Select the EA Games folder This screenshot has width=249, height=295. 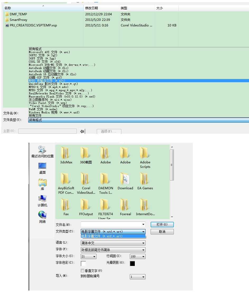pyautogui.click(x=145, y=181)
